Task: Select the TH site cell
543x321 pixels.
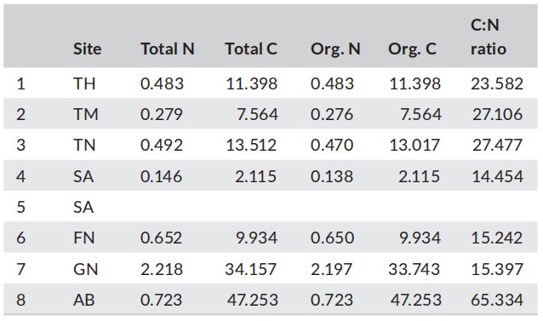Action: point(84,83)
